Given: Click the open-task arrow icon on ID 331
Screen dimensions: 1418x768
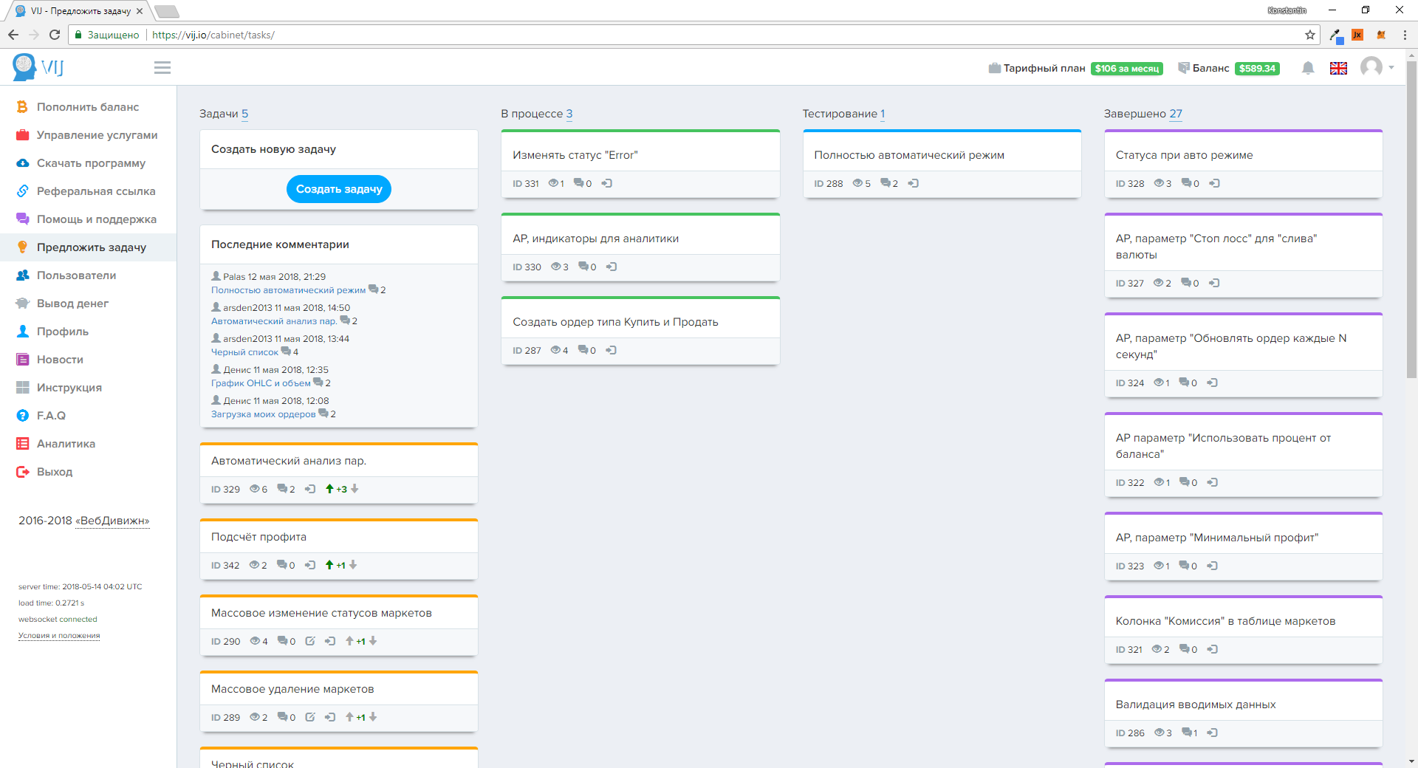Looking at the screenshot, I should [x=607, y=183].
